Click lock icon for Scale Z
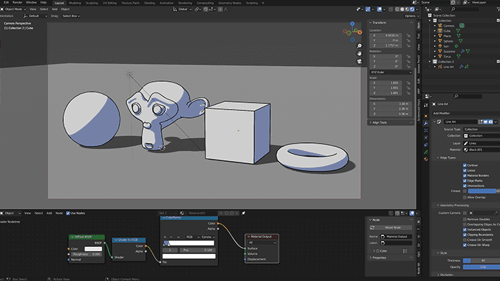The height and width of the screenshot is (281, 500). pos(408,93)
